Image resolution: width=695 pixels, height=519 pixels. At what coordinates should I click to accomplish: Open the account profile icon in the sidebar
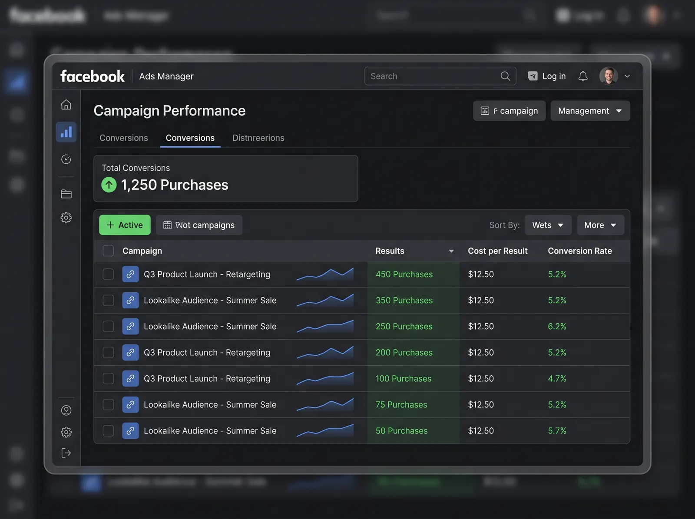coord(66,410)
